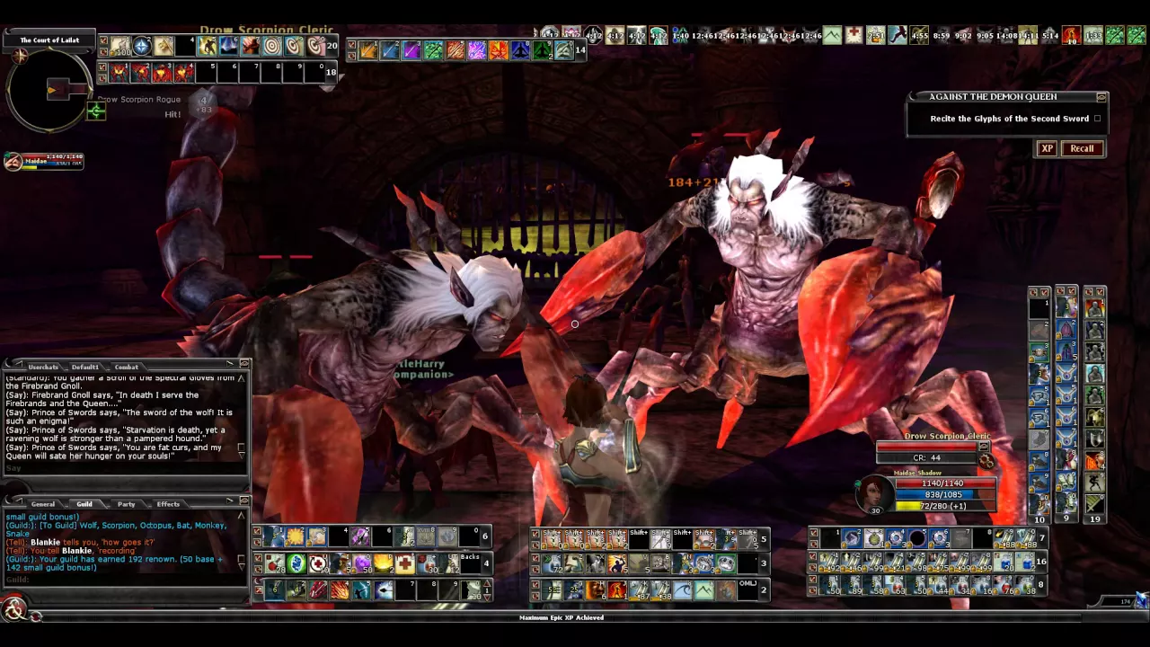Screen dimensions: 1150x647
Task: Switch to the Default1 chat tab
Action: point(85,368)
